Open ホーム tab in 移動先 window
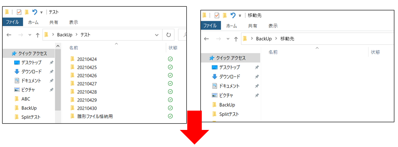 [231, 26]
